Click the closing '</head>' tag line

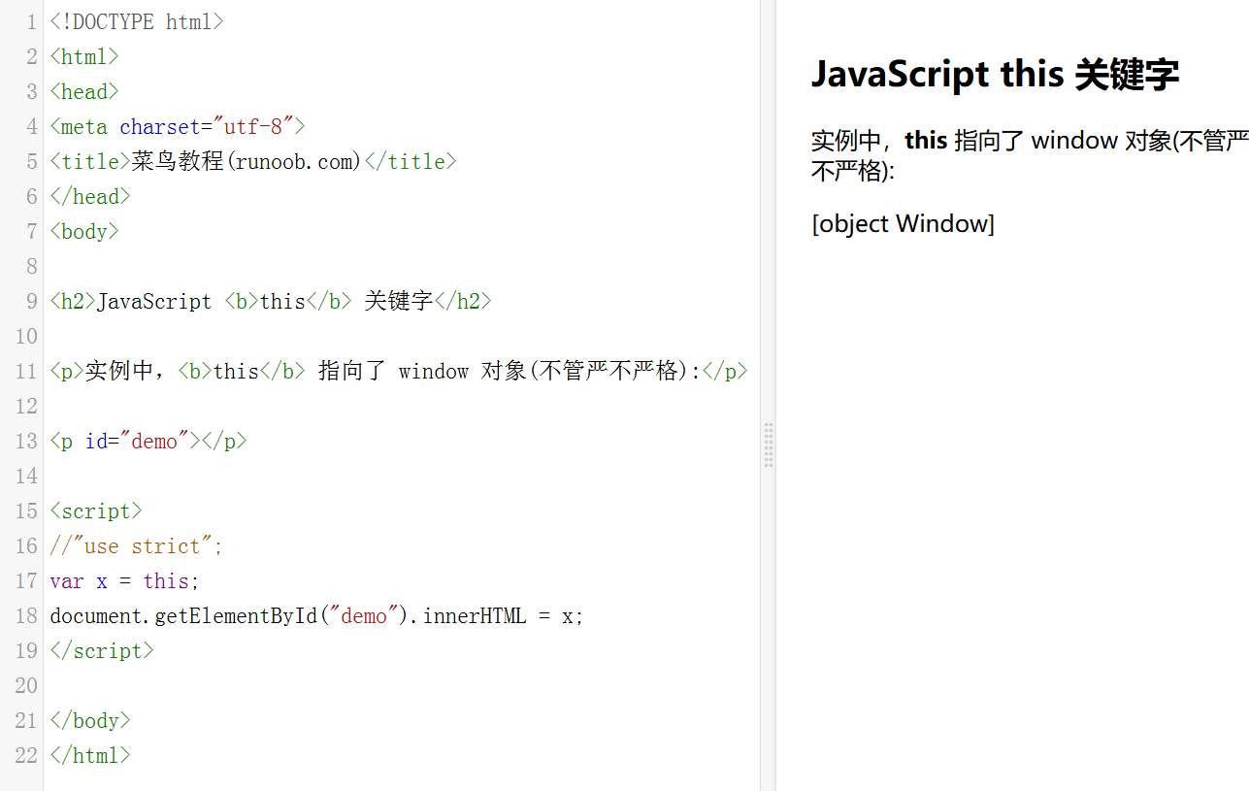pos(90,196)
